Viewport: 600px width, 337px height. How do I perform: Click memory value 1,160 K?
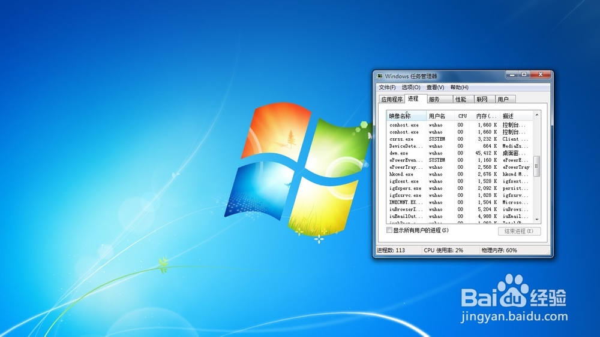point(487,160)
